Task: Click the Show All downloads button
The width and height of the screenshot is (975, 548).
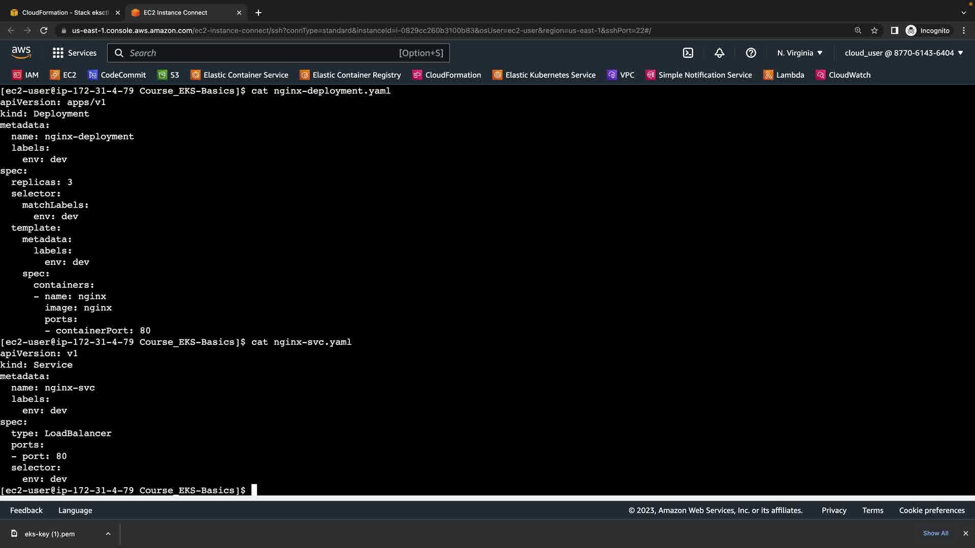Action: (935, 533)
